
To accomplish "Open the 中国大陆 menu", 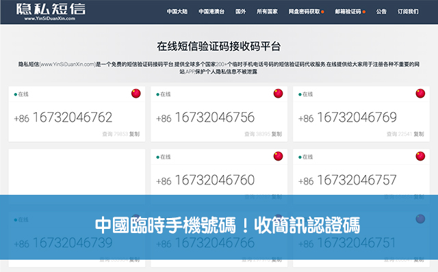I will coord(177,12).
